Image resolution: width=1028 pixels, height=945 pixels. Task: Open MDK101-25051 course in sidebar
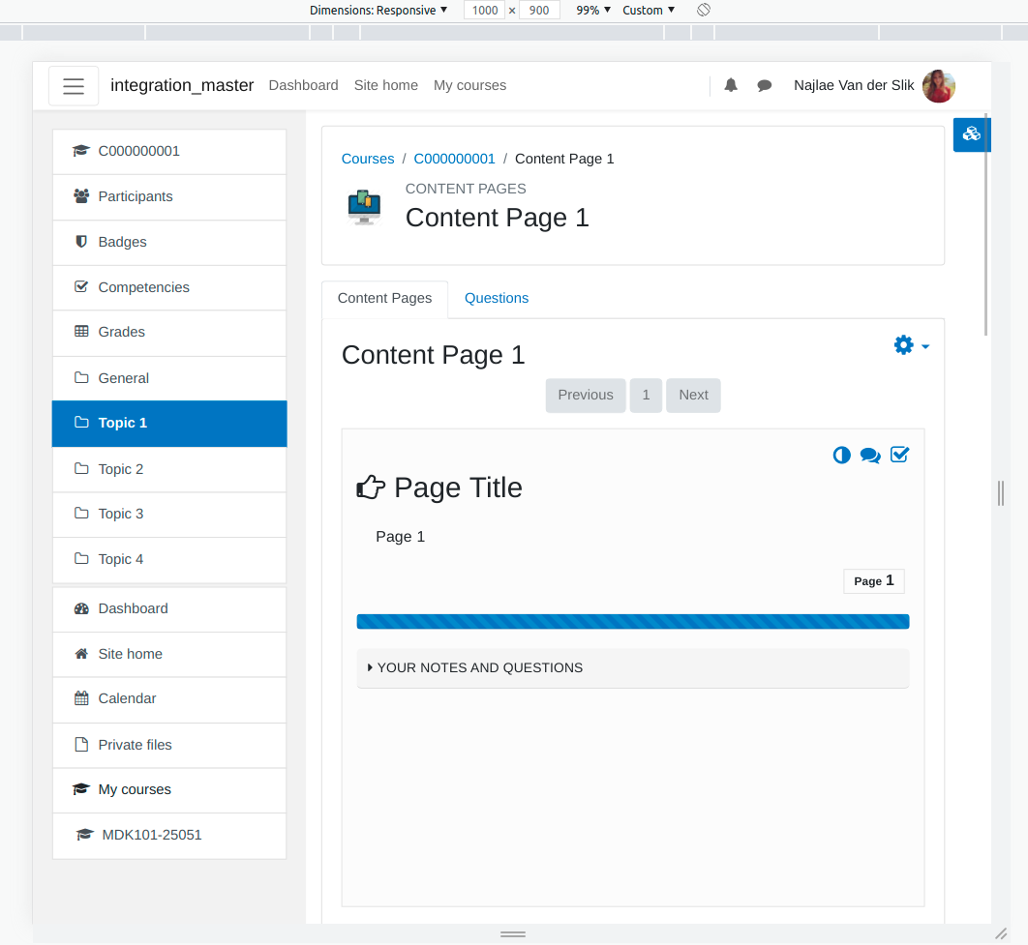pyautogui.click(x=169, y=836)
